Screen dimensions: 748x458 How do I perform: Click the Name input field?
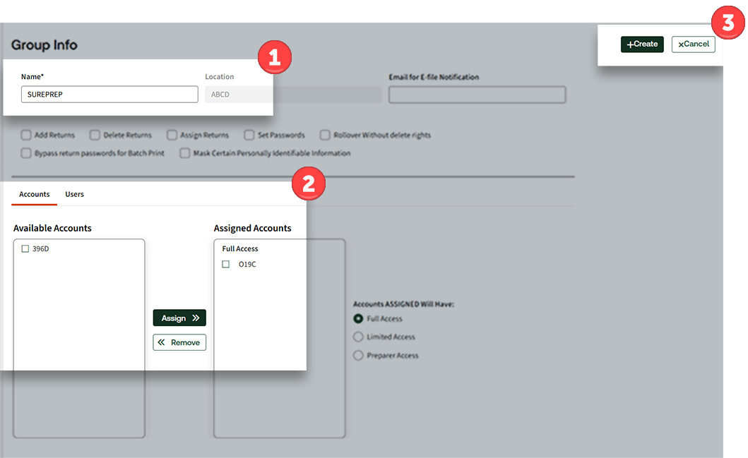point(109,95)
